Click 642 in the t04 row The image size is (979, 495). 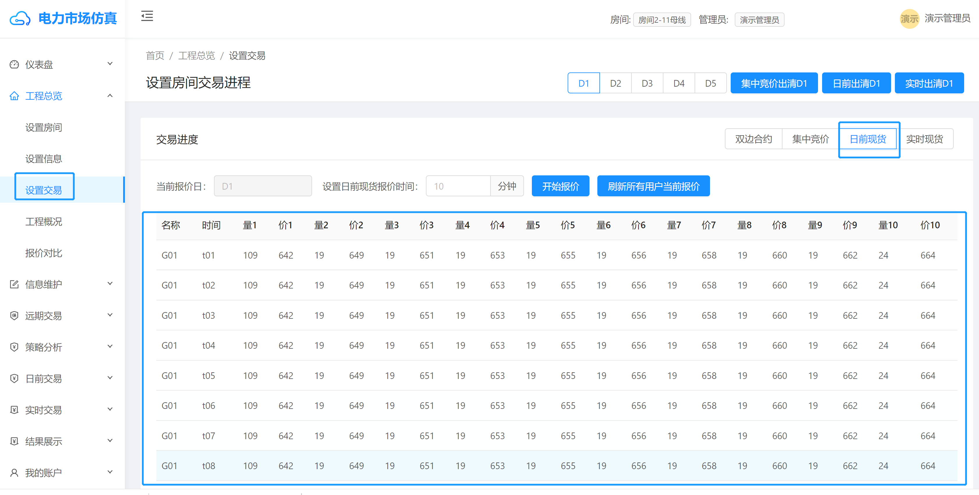286,346
